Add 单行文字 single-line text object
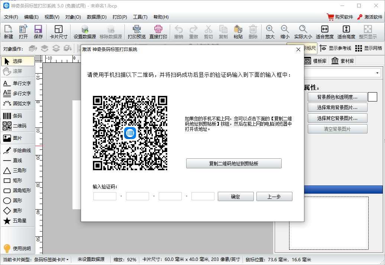This screenshot has width=385, height=265. pyautogui.click(x=18, y=84)
